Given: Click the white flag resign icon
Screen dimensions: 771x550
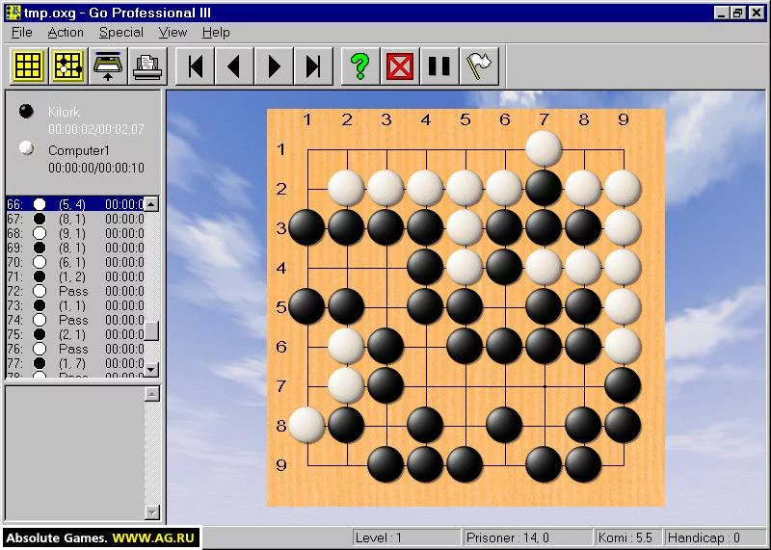Looking at the screenshot, I should 479,65.
